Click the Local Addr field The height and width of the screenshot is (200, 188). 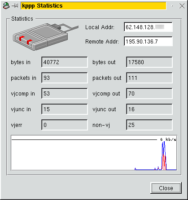tap(148, 27)
